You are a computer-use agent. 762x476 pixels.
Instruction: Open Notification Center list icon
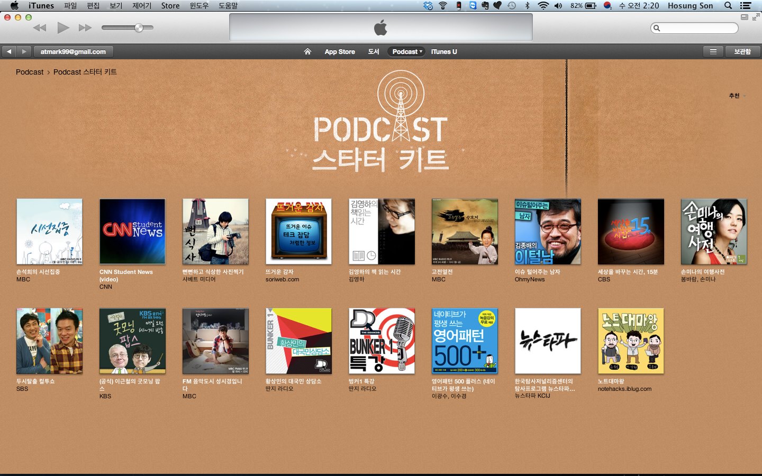coord(746,6)
